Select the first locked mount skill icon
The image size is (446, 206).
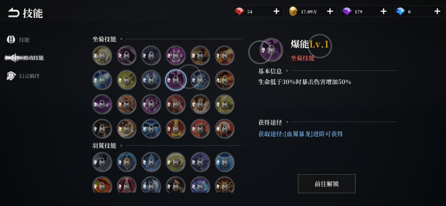tap(102, 56)
